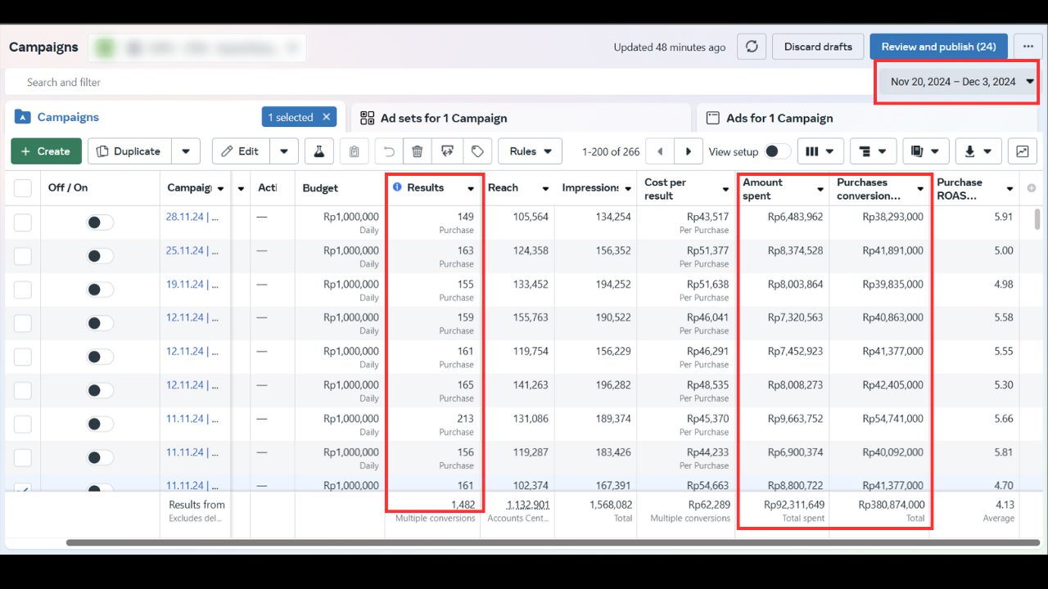
Task: Switch to Ads for 1 Campaign tab
Action: point(779,118)
